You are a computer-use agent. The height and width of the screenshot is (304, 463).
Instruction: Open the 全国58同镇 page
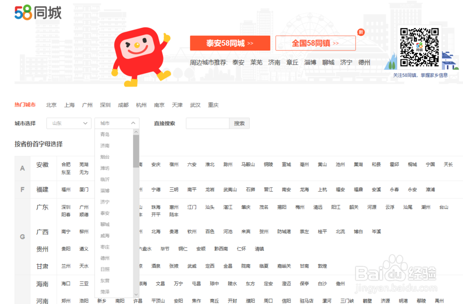tap(315, 43)
